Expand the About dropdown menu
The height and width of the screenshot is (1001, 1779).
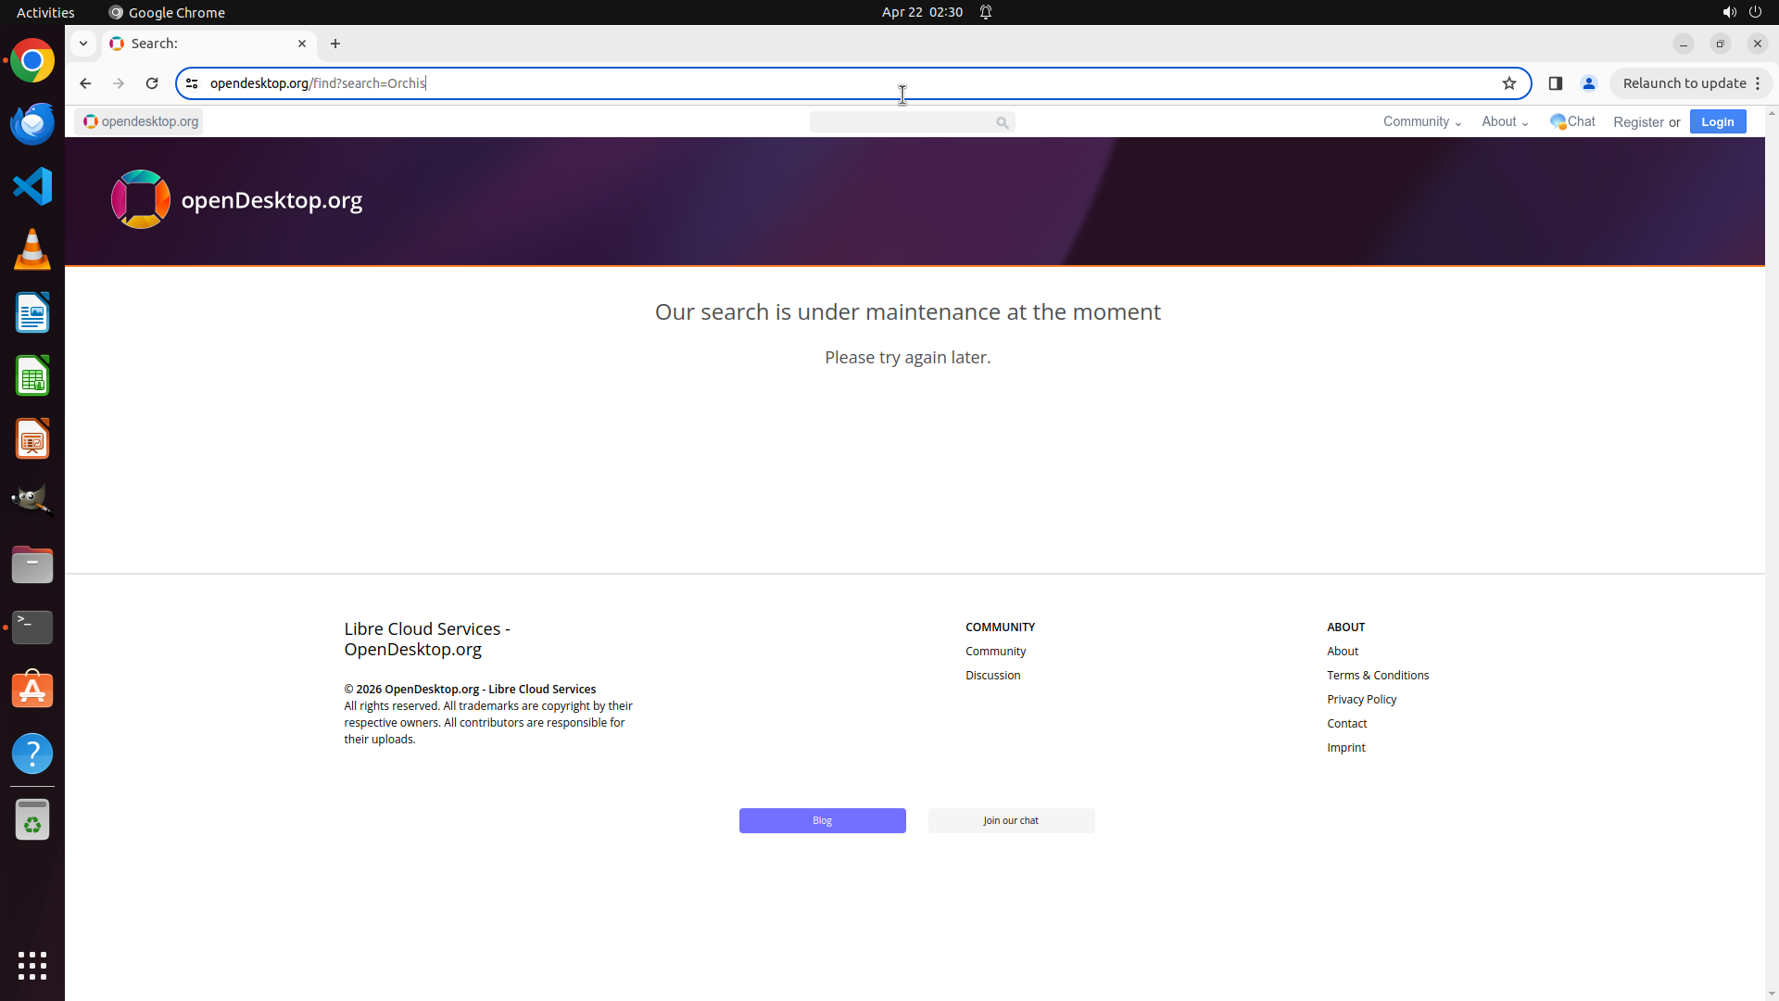coord(1504,121)
